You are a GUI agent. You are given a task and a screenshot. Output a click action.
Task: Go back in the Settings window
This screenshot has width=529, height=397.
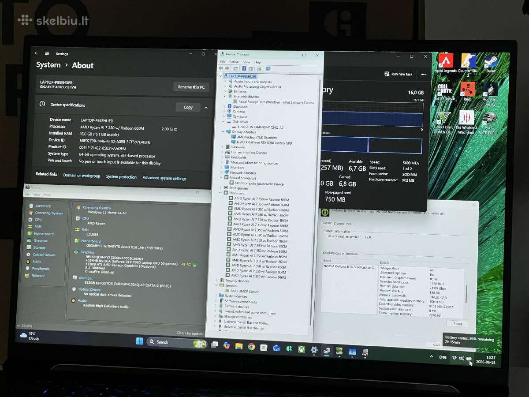[x=36, y=53]
